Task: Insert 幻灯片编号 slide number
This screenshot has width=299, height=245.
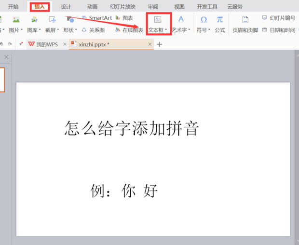Action: (279, 18)
